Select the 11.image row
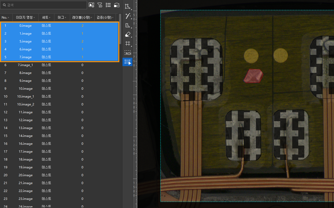This screenshot has width=334, height=208. click(60, 112)
